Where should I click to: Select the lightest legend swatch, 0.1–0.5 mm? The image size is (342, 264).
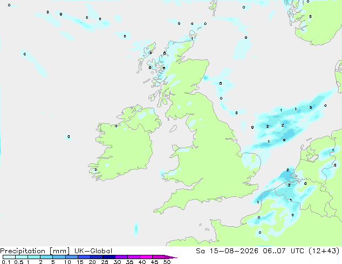click(9, 257)
